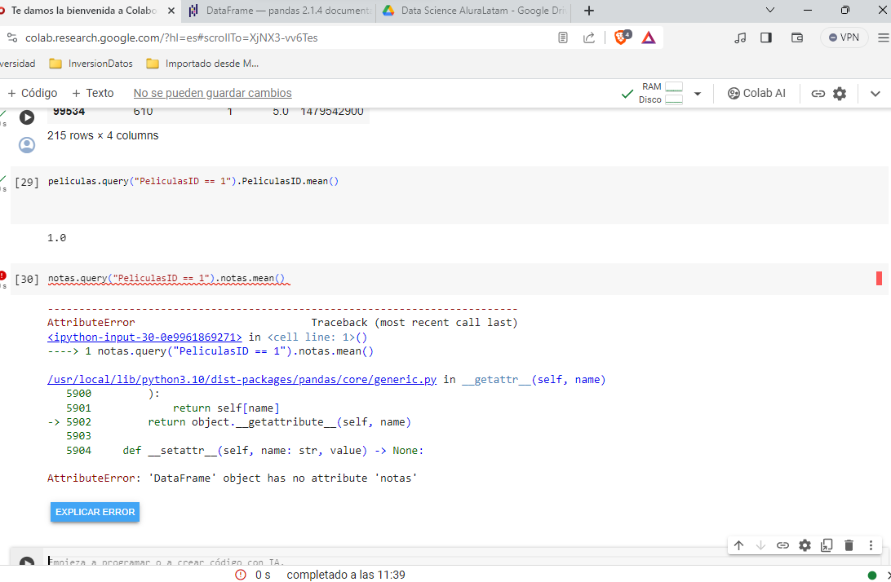Click into the cell [29] peliculas.query code
The height and width of the screenshot is (582, 891).
193,181
